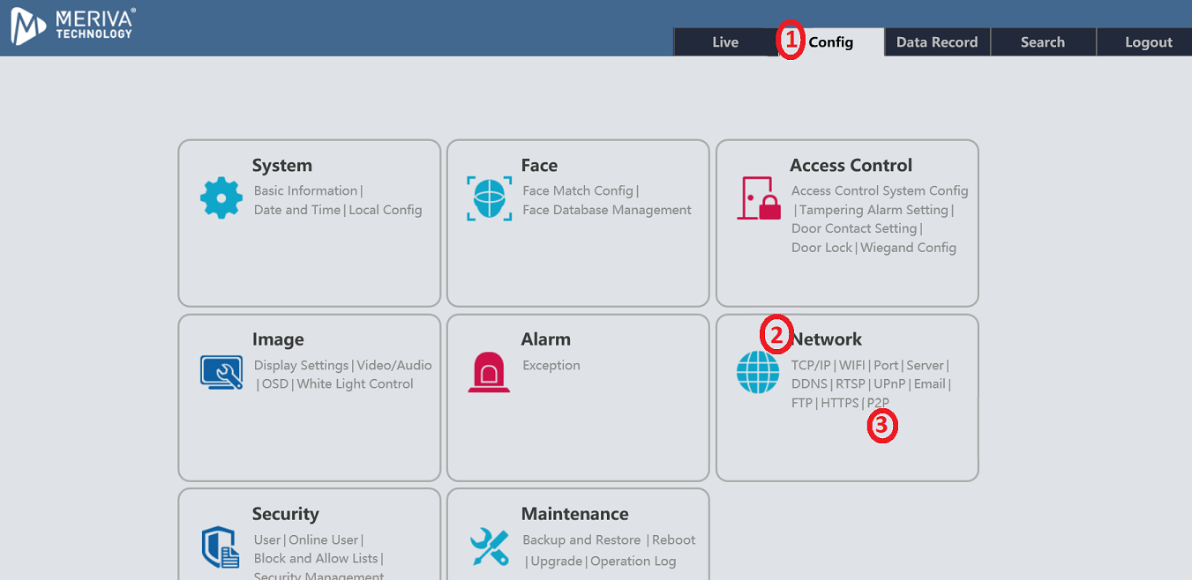Image resolution: width=1192 pixels, height=580 pixels.
Task: Open Display Settings under Image
Action: [x=301, y=365]
